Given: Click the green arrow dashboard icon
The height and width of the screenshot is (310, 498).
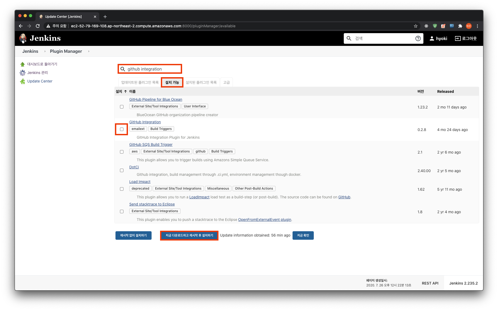Looking at the screenshot, I should [23, 64].
